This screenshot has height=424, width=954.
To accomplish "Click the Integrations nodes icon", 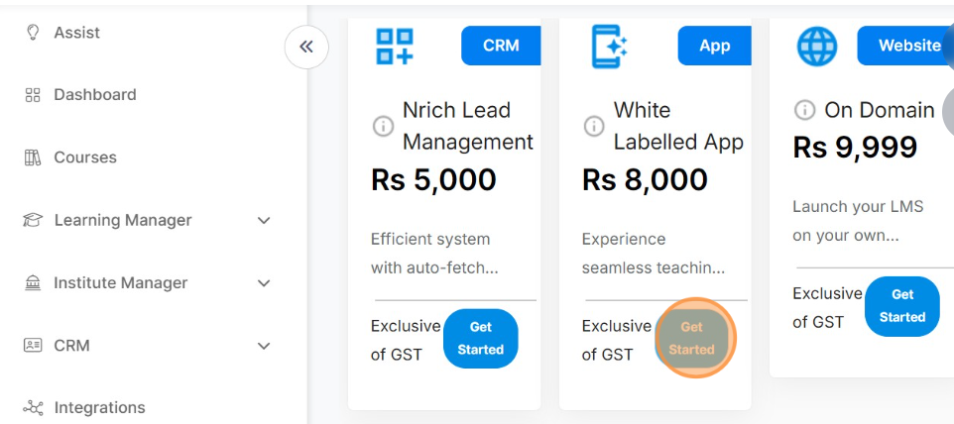I will pos(33,408).
